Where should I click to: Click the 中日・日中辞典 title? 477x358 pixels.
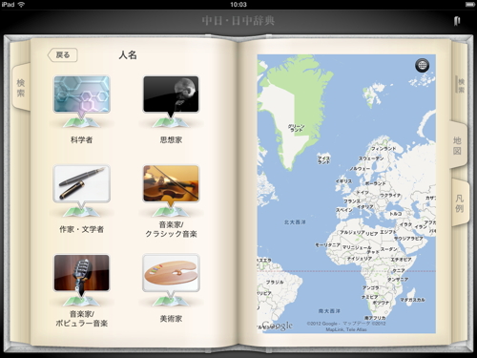(x=238, y=21)
